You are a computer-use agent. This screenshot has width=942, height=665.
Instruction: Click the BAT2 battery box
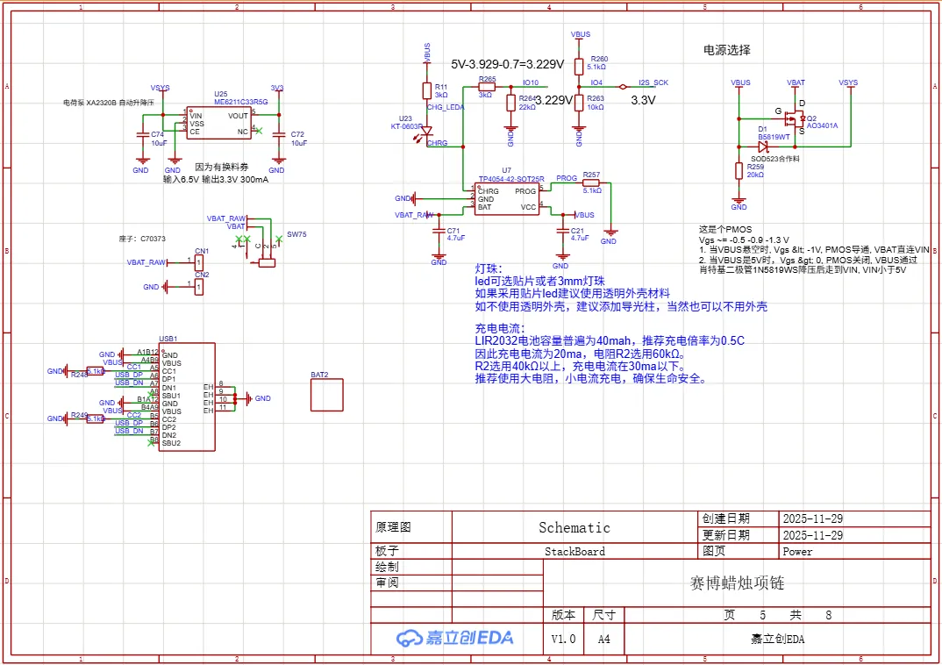(x=326, y=396)
